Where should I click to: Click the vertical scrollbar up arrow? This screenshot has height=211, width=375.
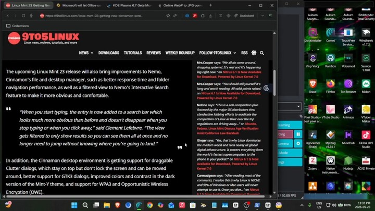pyautogui.click(x=274, y=33)
